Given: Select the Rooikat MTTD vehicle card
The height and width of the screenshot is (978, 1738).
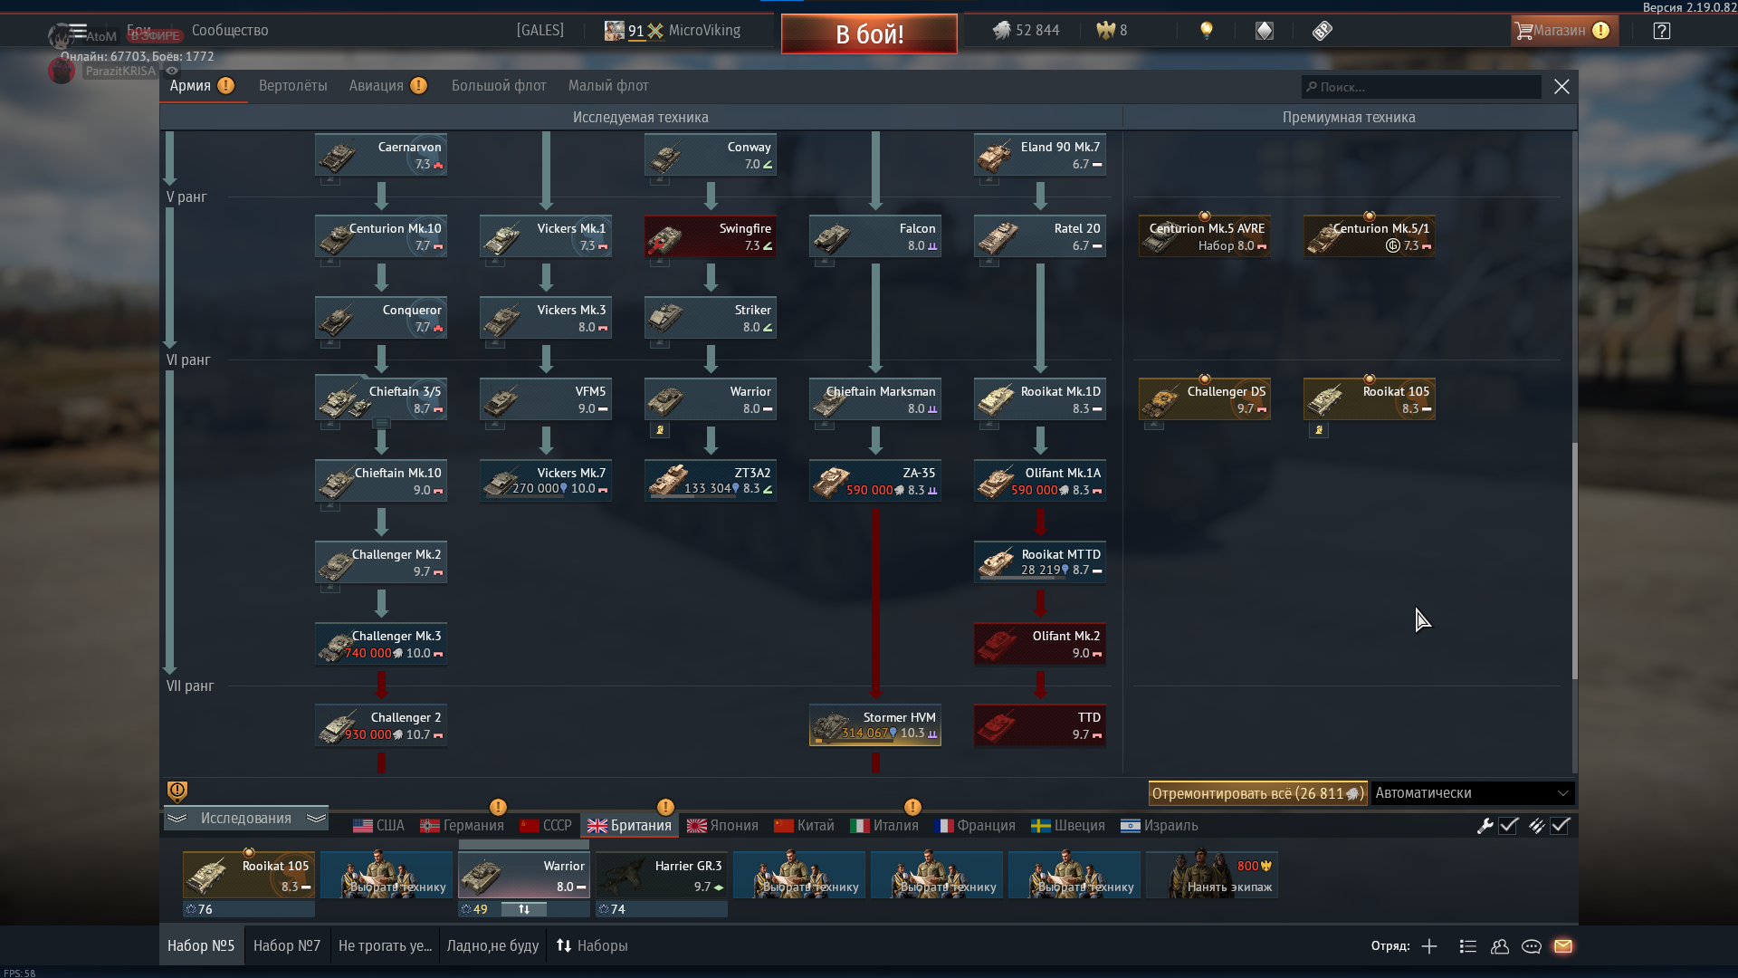Looking at the screenshot, I should pyautogui.click(x=1040, y=563).
